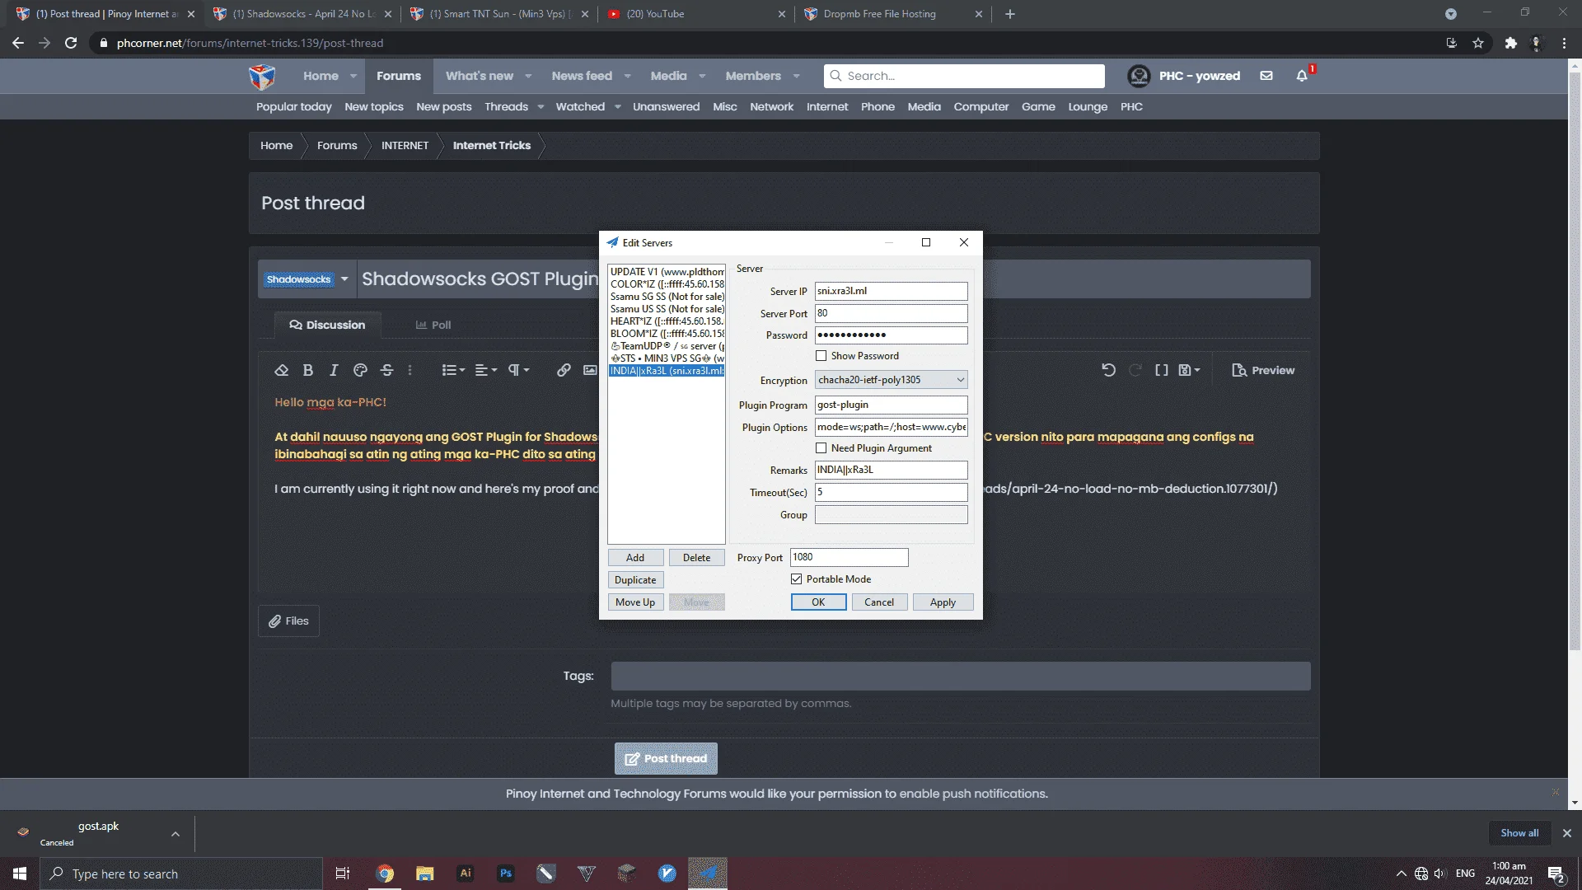Select UPDATE V1 server in list
This screenshot has width=1582, height=890.
pyautogui.click(x=667, y=272)
